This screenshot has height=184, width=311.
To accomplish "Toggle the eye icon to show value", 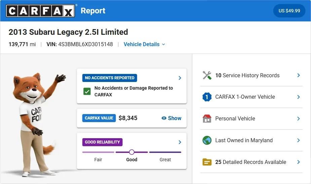I will tap(164, 118).
